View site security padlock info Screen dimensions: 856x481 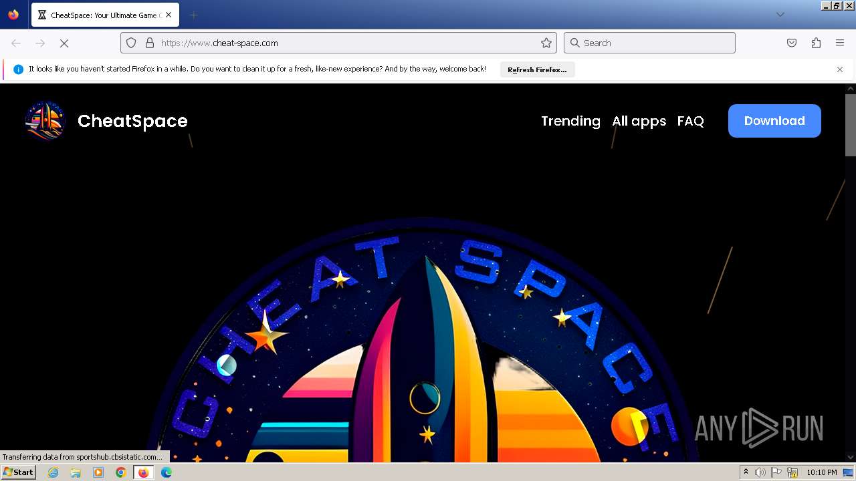pyautogui.click(x=150, y=43)
